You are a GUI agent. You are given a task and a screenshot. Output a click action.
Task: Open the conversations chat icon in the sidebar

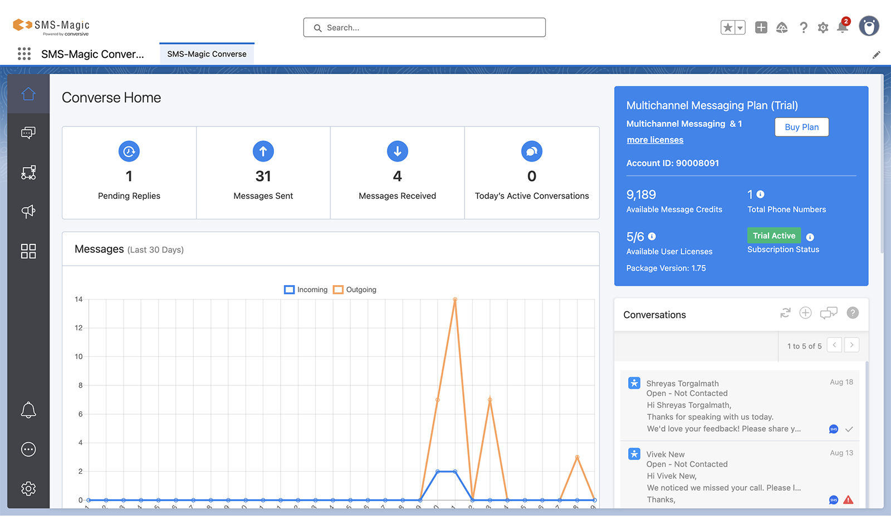click(28, 133)
